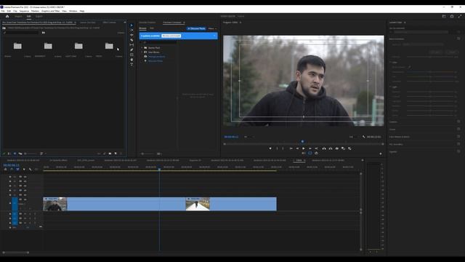Click Mark In in Program Monitor
Screen dimensions: 465x262
278,148
